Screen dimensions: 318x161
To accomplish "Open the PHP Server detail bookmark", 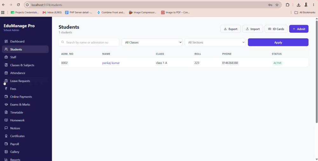I will [79, 12].
